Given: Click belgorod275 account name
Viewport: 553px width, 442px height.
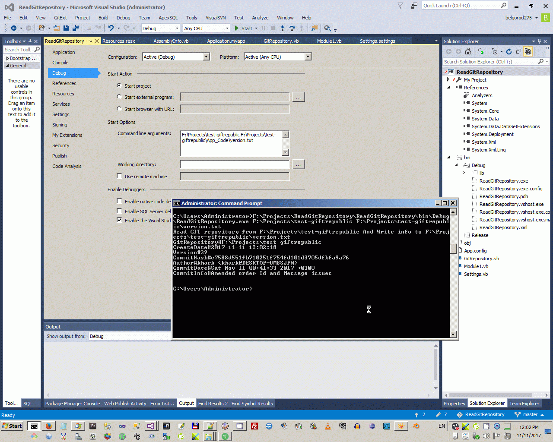Looking at the screenshot, I should [x=518, y=18].
